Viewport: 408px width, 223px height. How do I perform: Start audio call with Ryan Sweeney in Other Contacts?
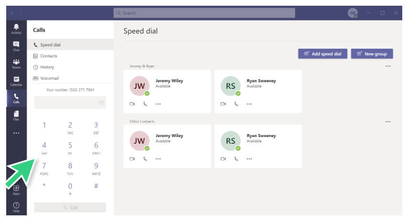pyautogui.click(x=236, y=159)
